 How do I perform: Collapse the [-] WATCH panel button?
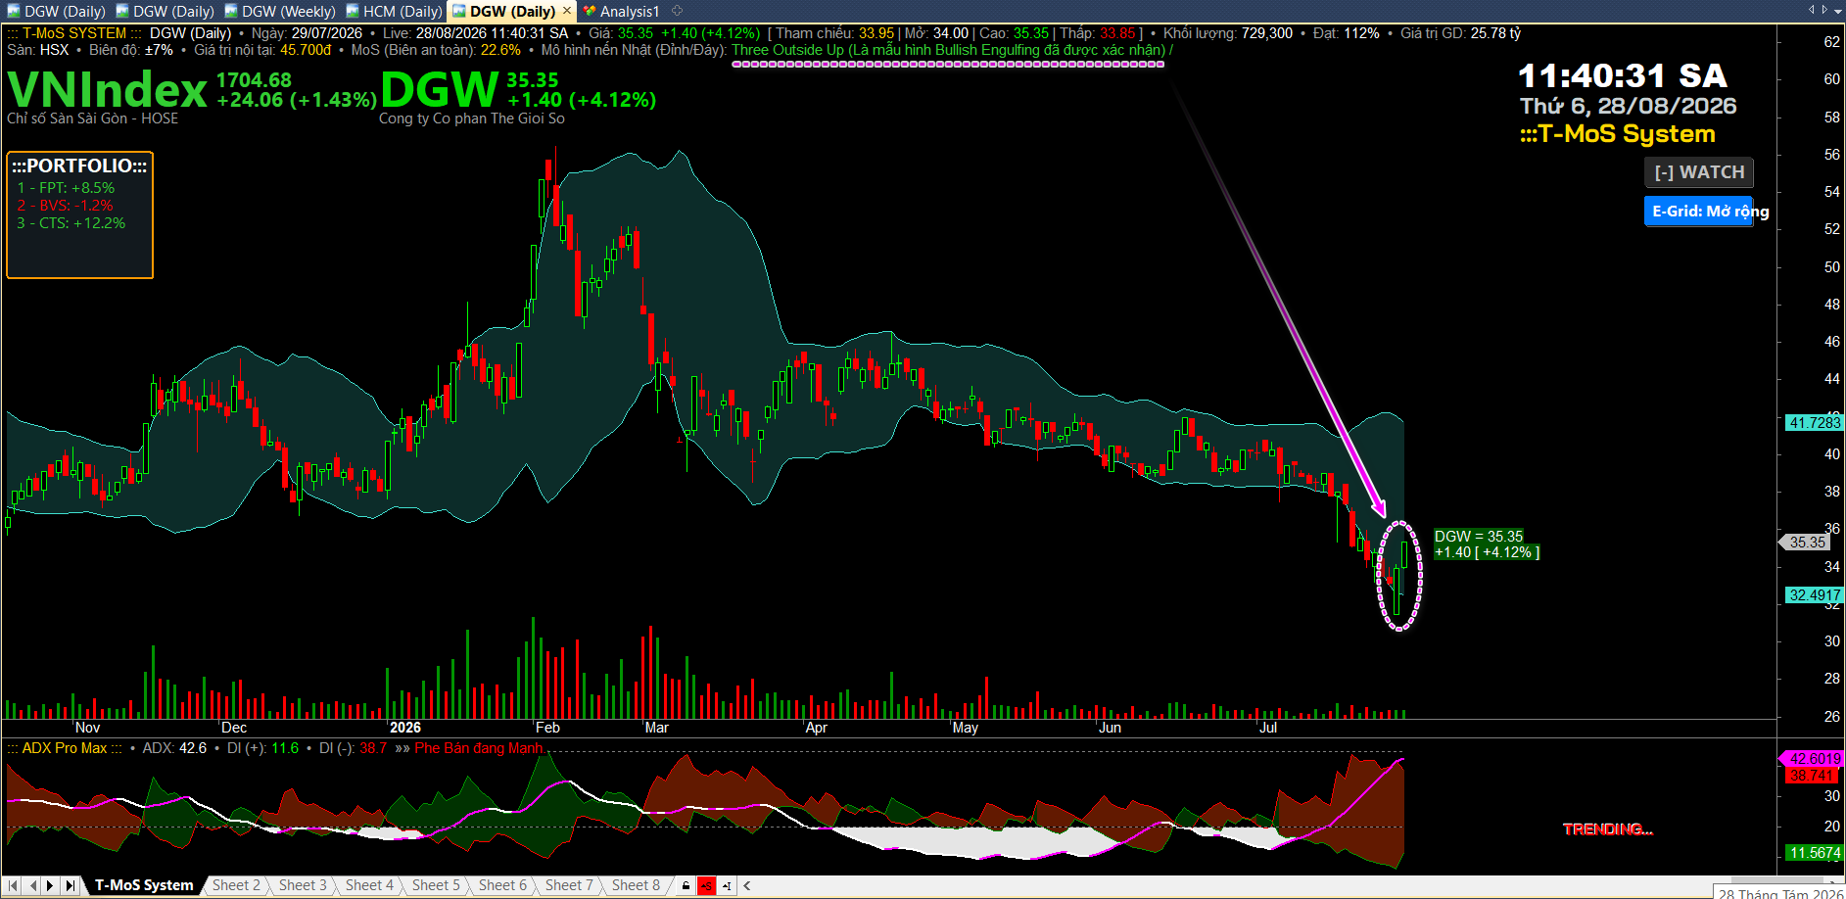[1698, 172]
